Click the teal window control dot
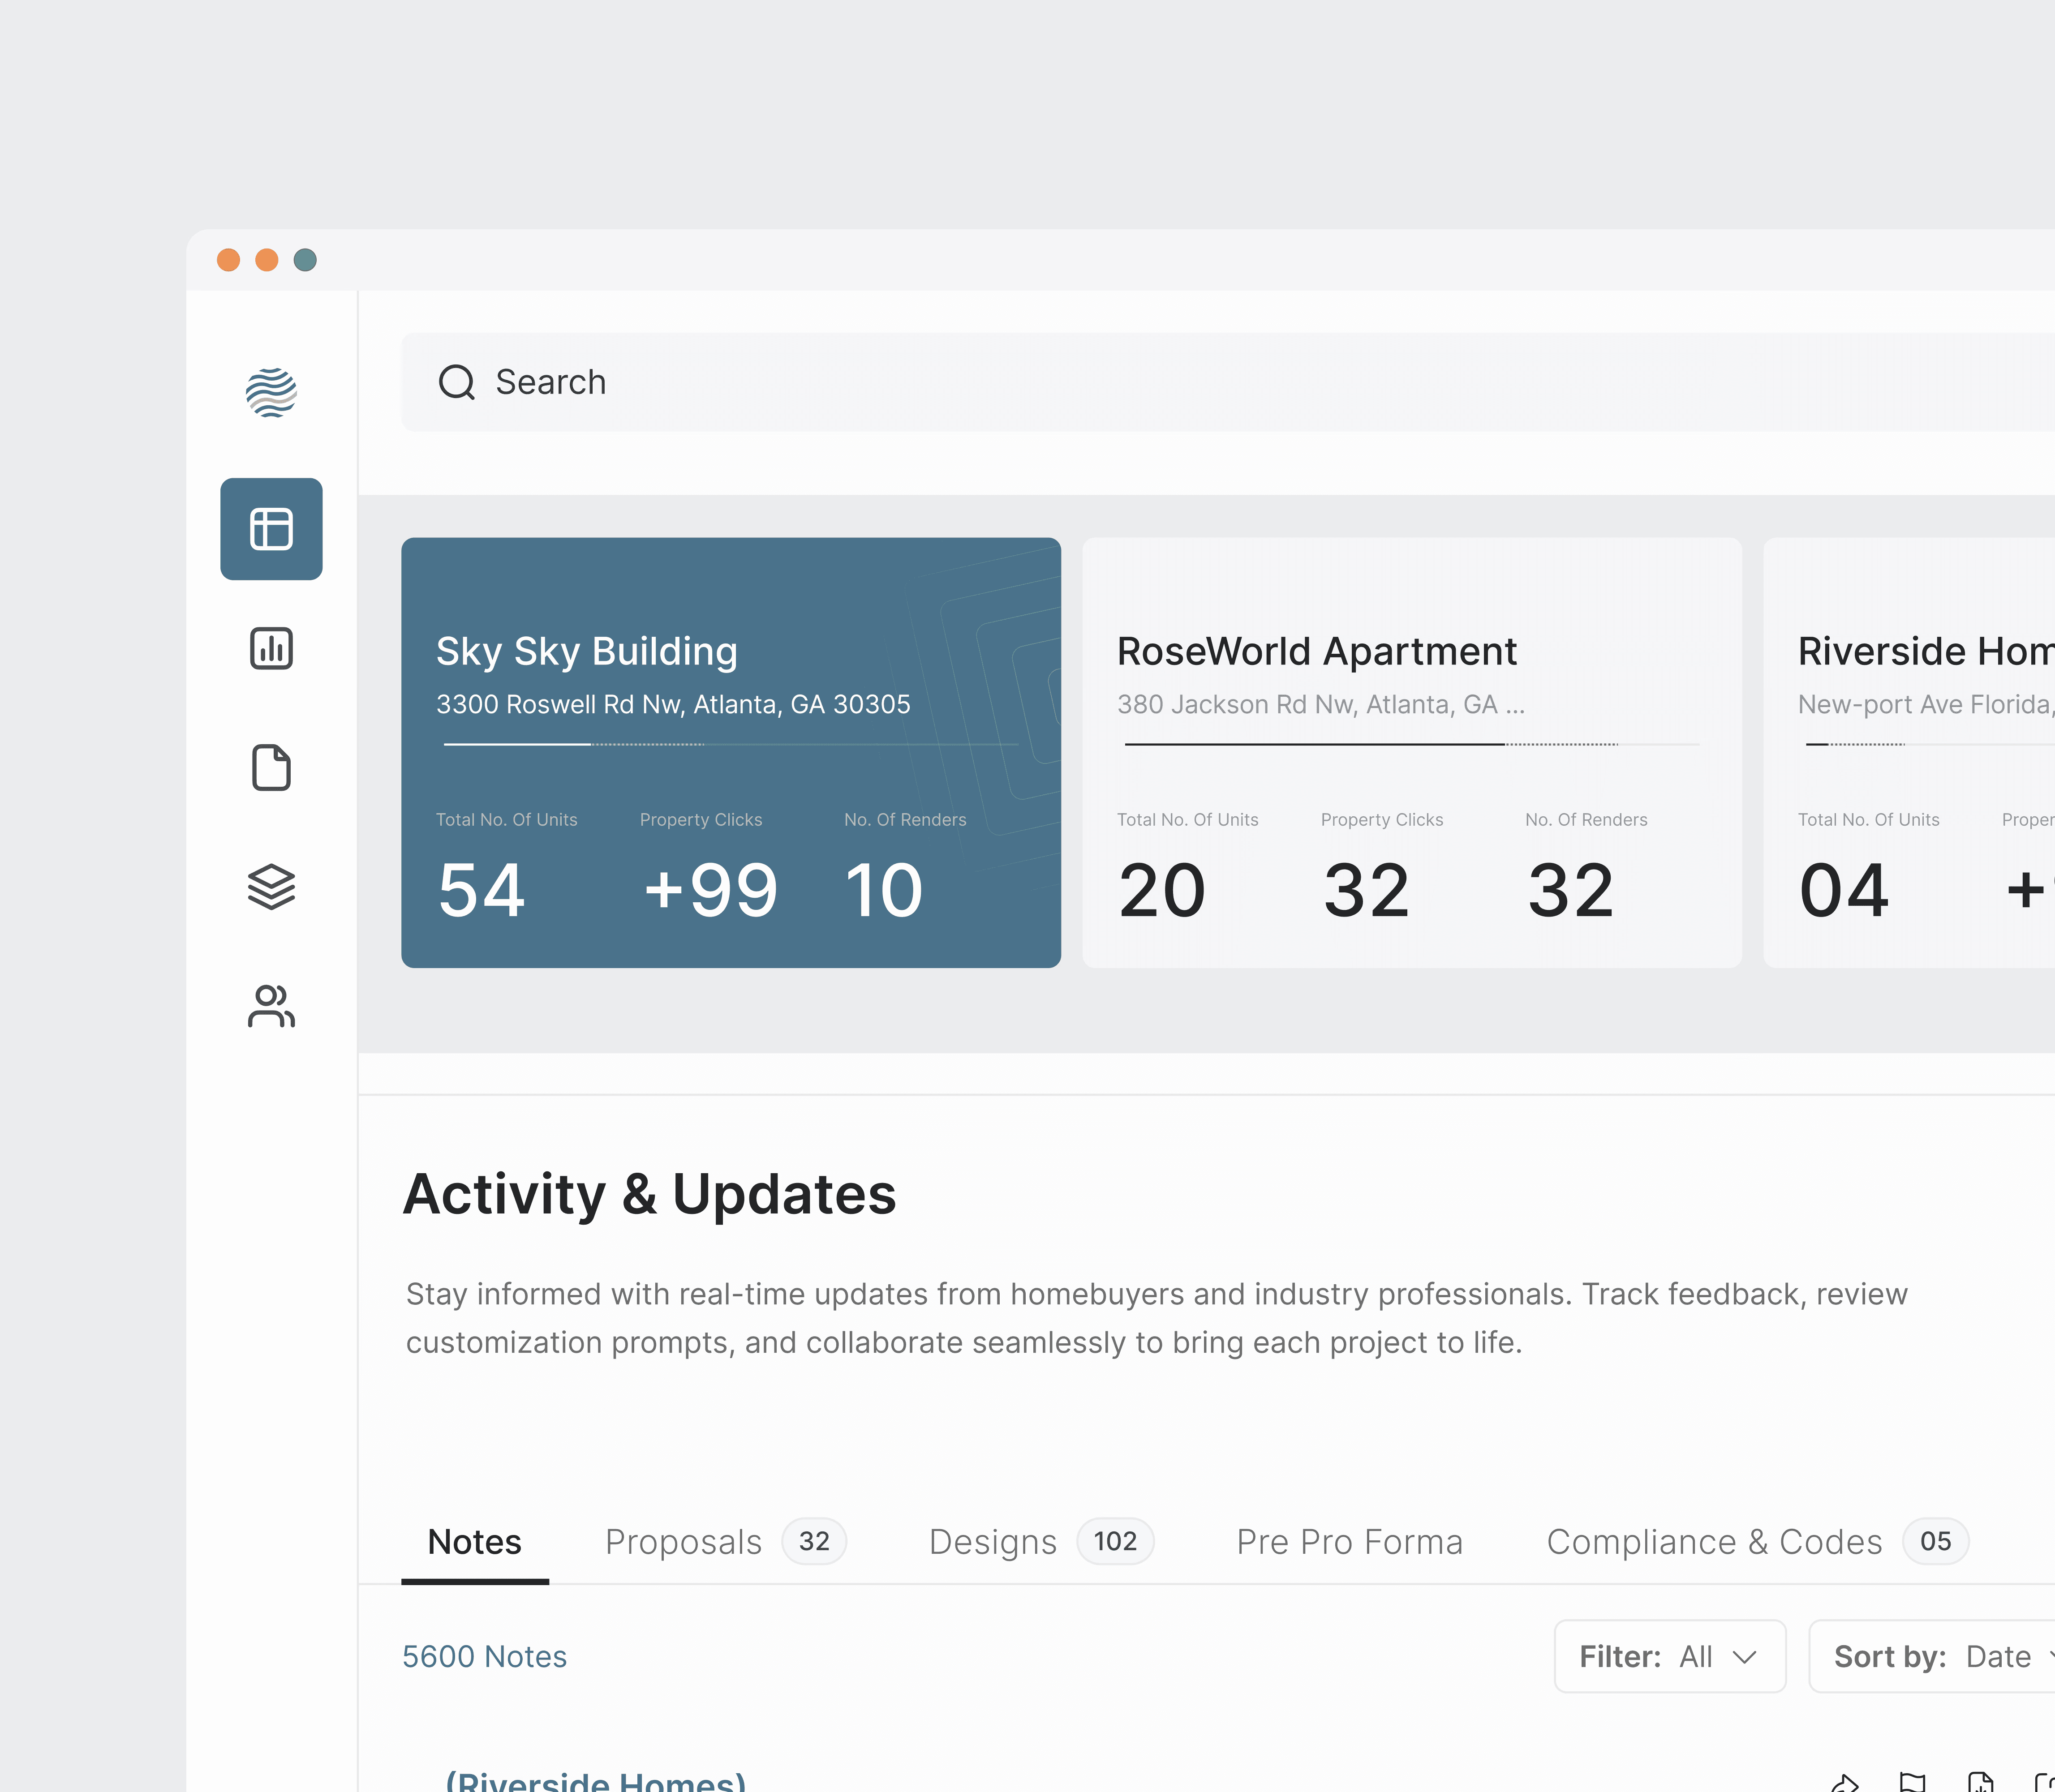This screenshot has height=1792, width=2055. 305,260
